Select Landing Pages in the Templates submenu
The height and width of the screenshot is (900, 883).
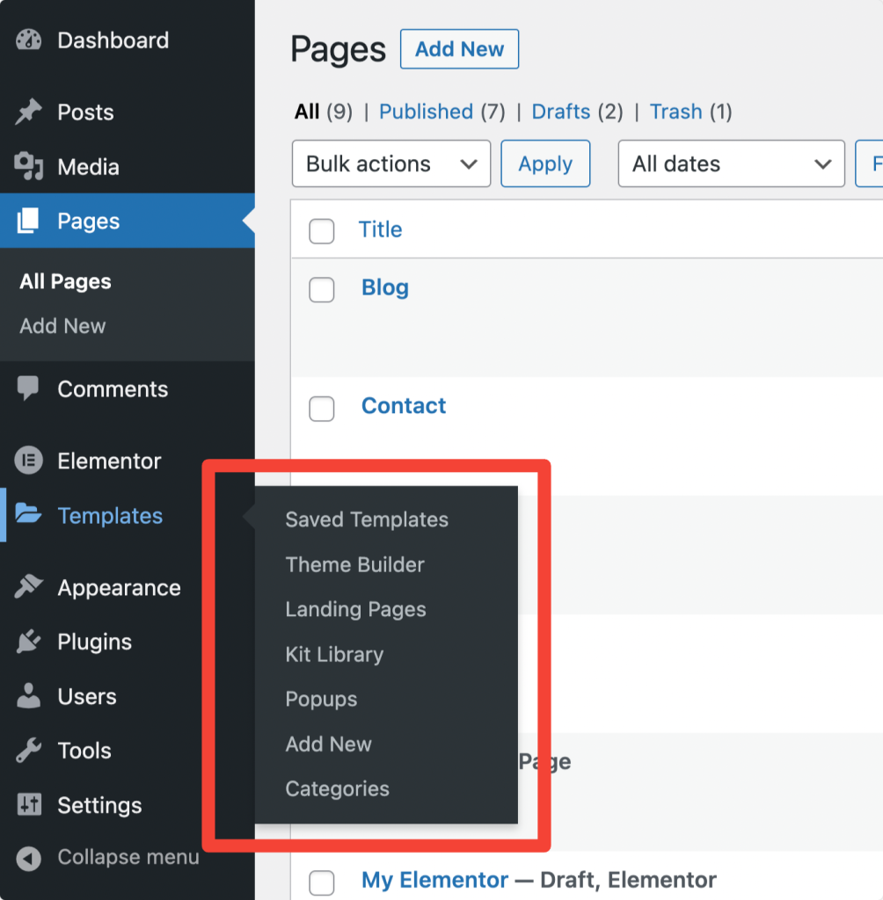tap(355, 609)
